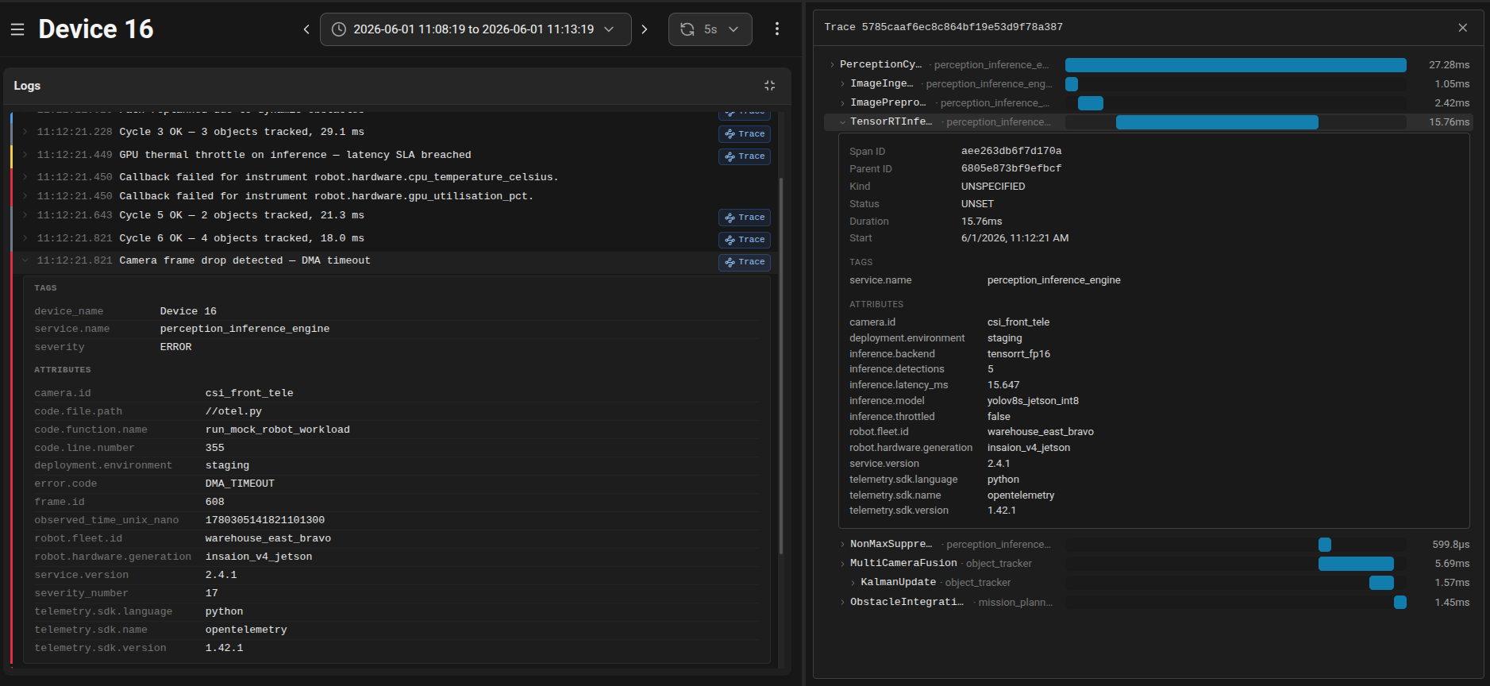1490x686 pixels.
Task: Expand the NonMaxSuppression span
Action: click(x=842, y=545)
